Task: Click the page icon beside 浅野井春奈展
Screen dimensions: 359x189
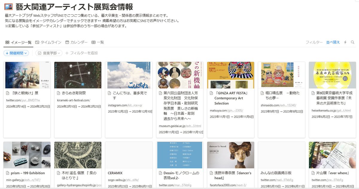Action: 212,173
